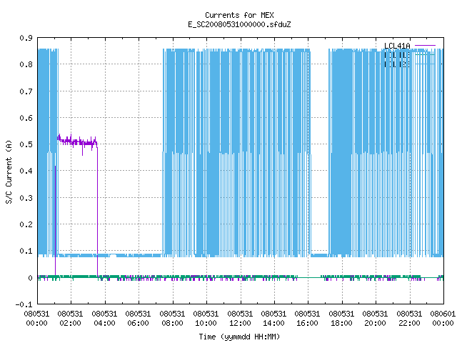Select the filename text E_SC20080531000000.sfduZ

(239, 24)
